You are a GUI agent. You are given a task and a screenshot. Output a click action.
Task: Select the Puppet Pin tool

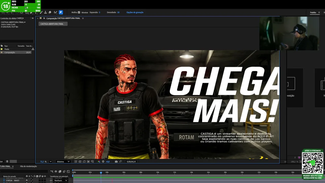point(61,12)
